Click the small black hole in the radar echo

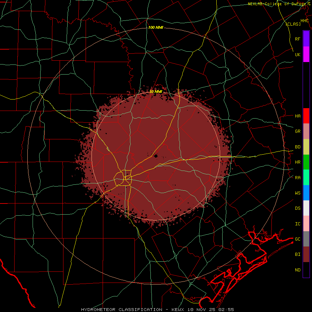pyautogui.click(x=156, y=156)
